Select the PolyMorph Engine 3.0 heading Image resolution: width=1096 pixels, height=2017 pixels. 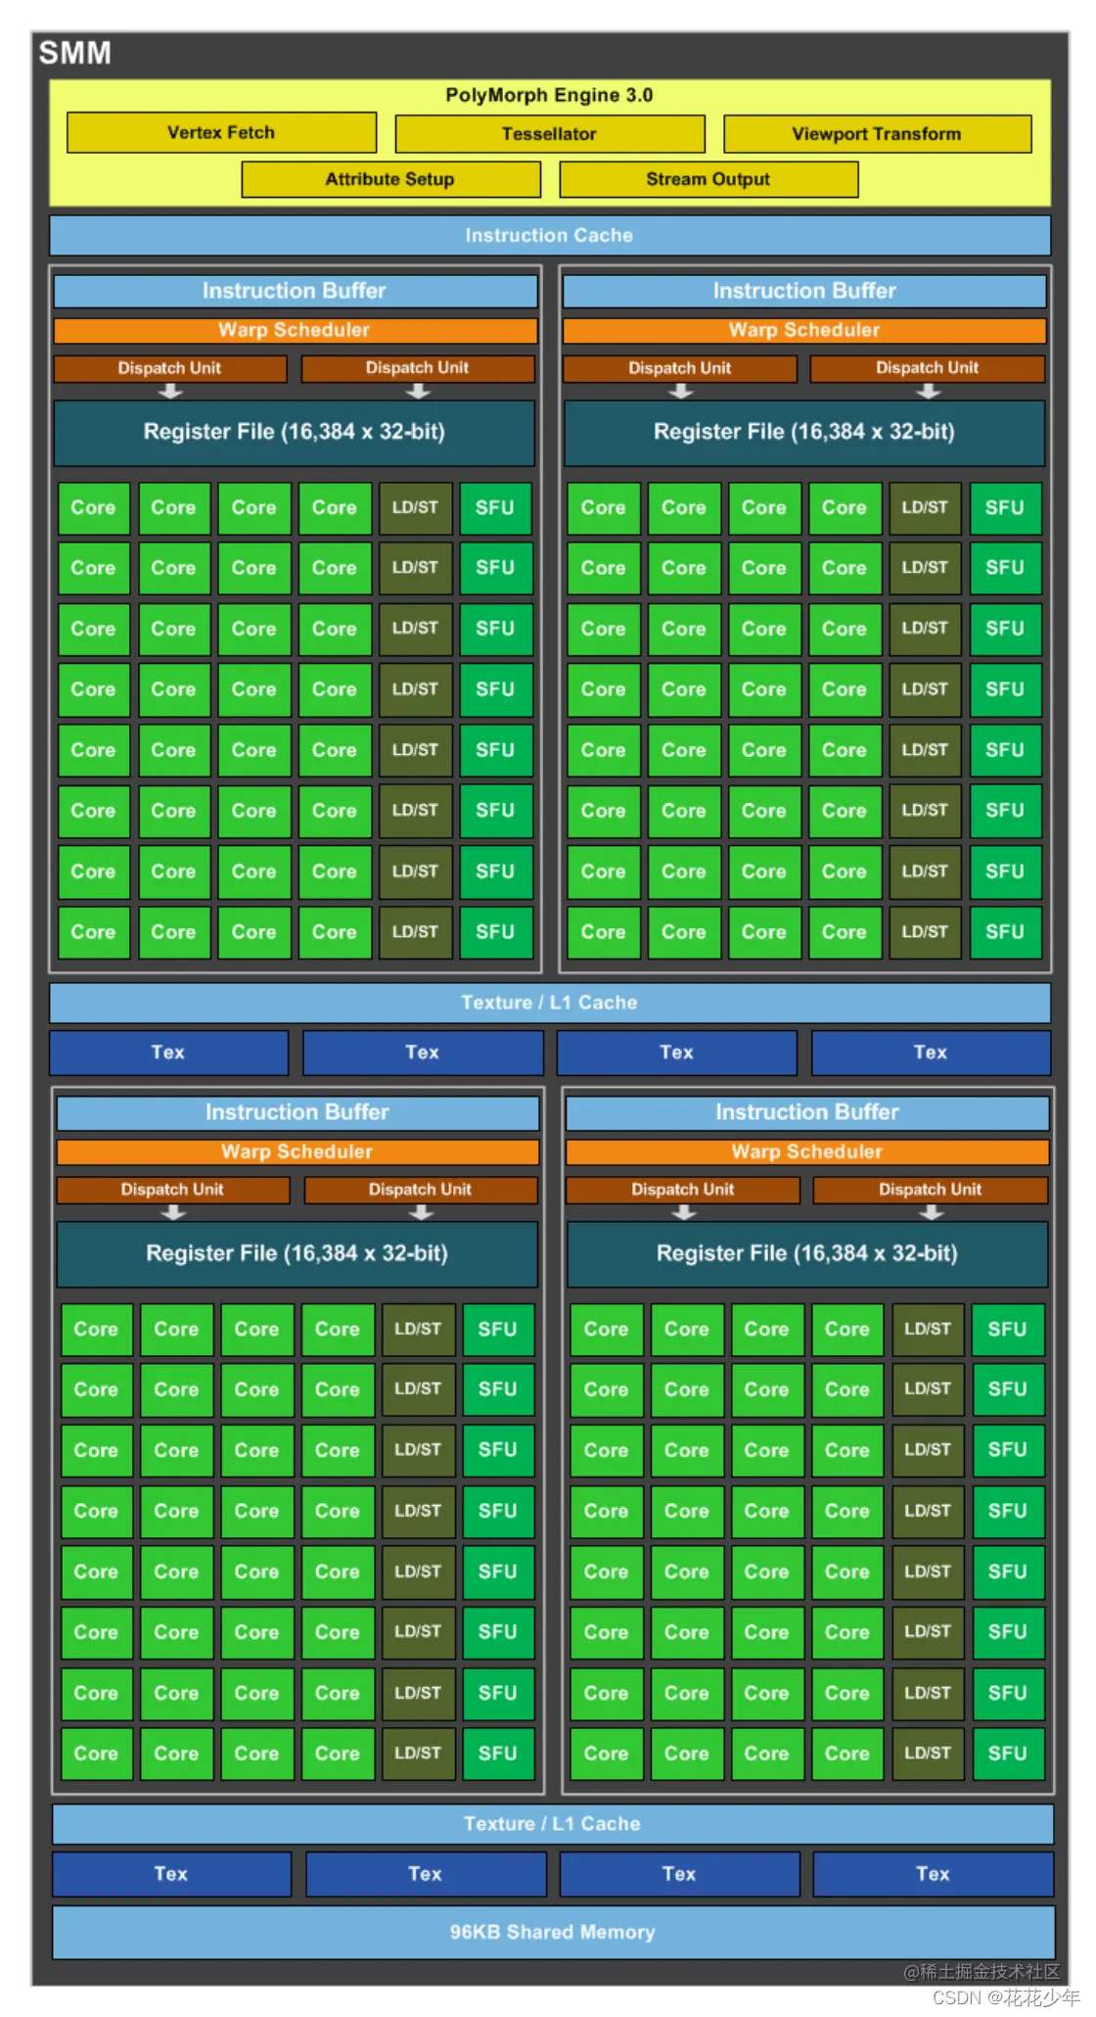[549, 95]
